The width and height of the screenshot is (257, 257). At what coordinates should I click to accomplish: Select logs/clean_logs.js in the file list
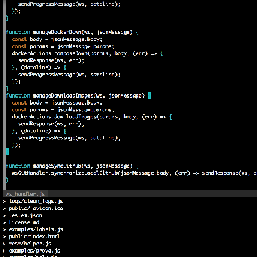36,201
